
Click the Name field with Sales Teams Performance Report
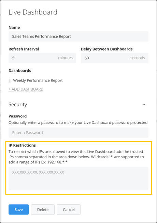[x=78, y=36]
